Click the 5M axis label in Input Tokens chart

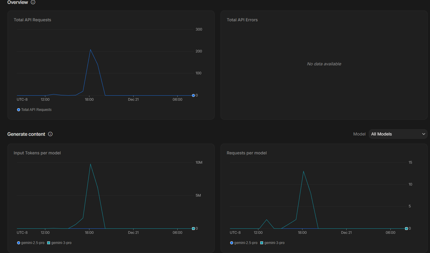tap(198, 195)
